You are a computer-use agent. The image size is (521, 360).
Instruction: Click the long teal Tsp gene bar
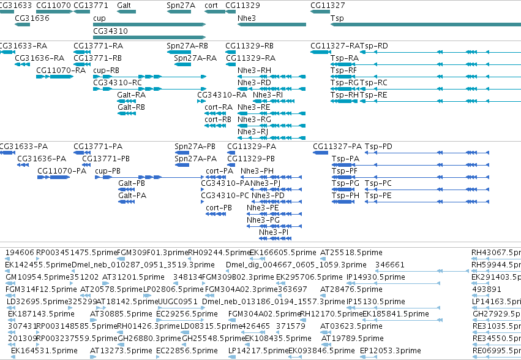click(425, 25)
